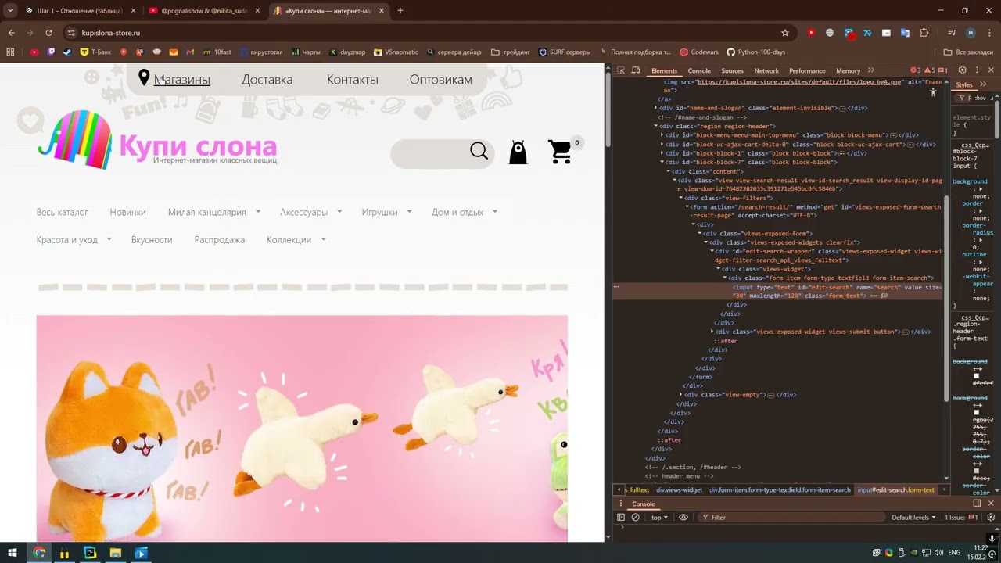Activate the DevTools inspect element picker
This screenshot has width=1001, height=563.
coord(622,70)
